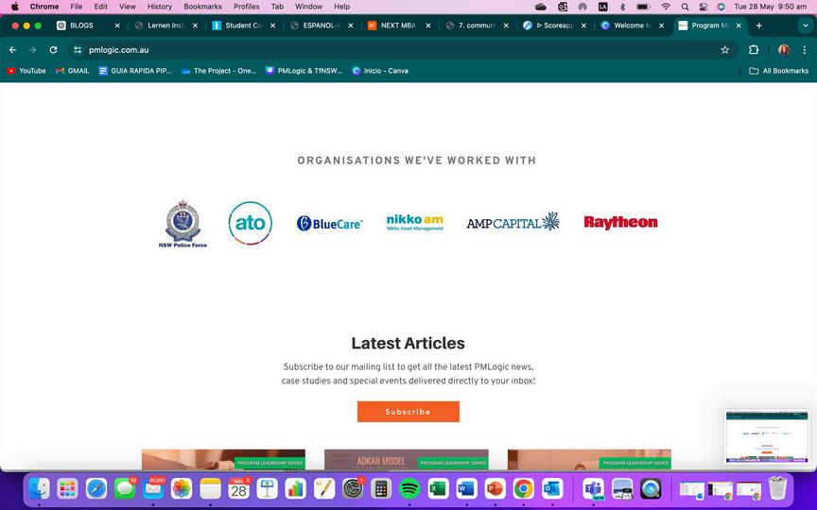Open the floating screenshot preview thumbnail

click(767, 436)
